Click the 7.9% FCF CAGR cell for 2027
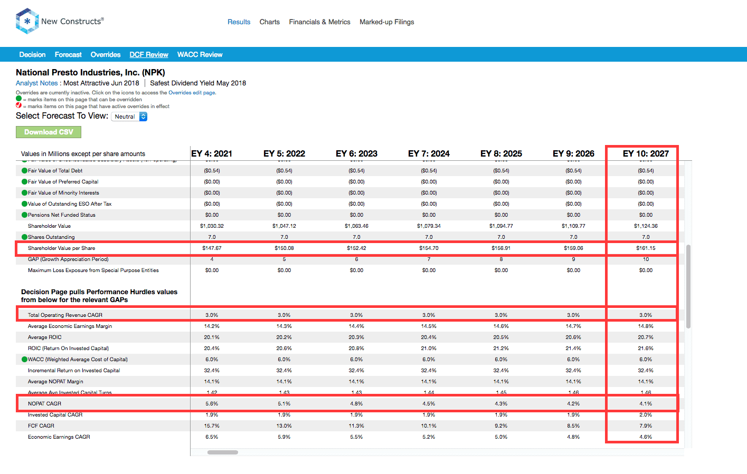747x474 pixels. click(646, 425)
